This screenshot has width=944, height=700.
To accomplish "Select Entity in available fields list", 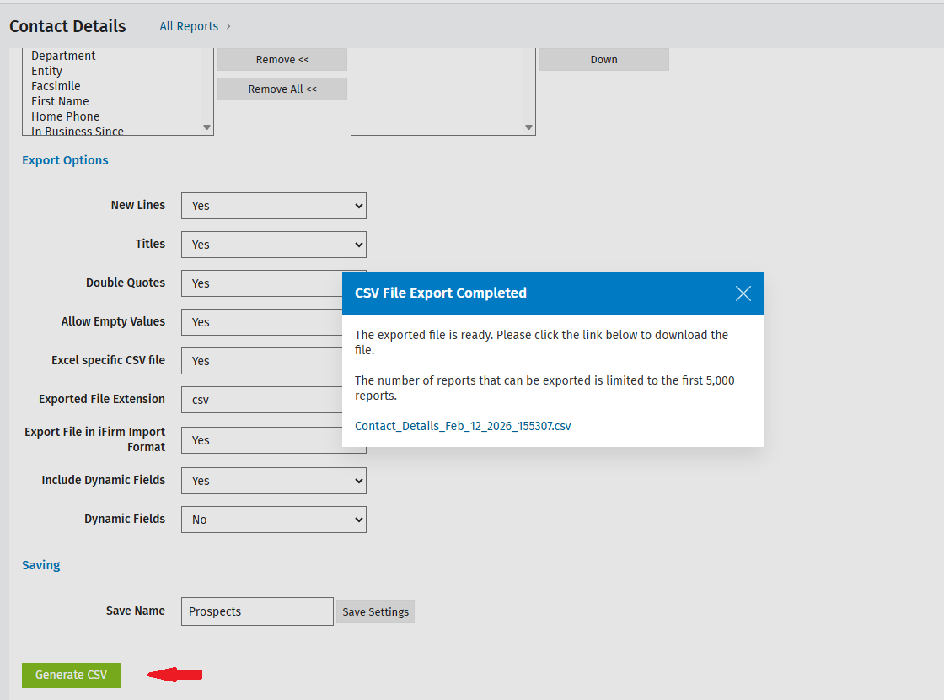I will (47, 71).
